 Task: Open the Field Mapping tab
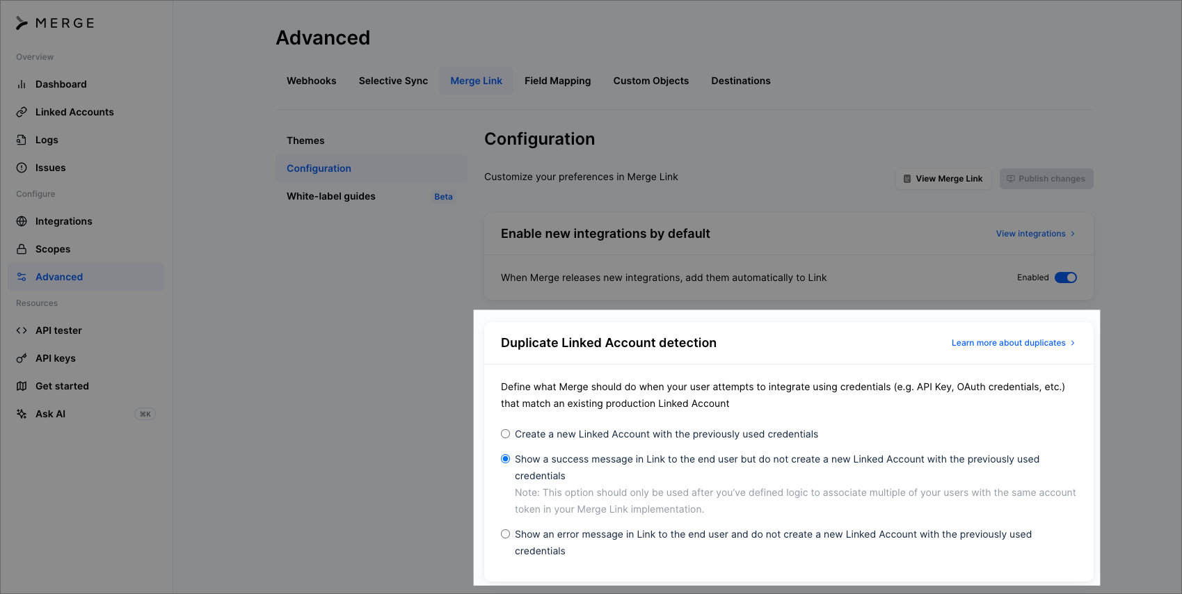pos(557,81)
